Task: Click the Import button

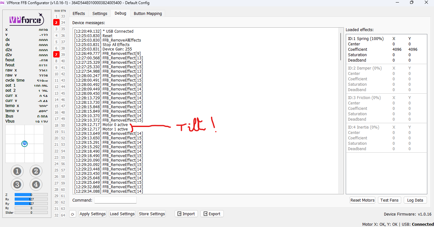Action: tap(186, 214)
